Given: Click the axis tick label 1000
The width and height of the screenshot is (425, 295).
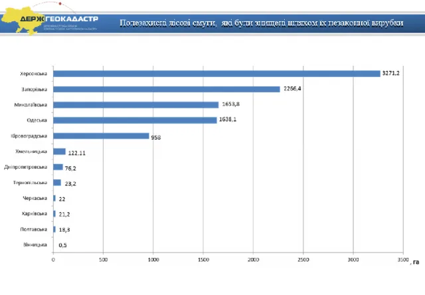Looking at the screenshot, I should [x=153, y=260].
